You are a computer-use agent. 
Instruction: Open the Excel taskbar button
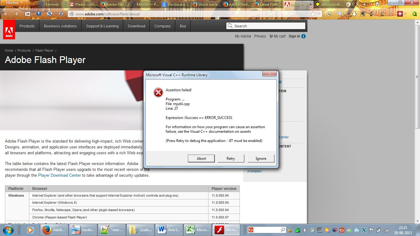click(198, 230)
